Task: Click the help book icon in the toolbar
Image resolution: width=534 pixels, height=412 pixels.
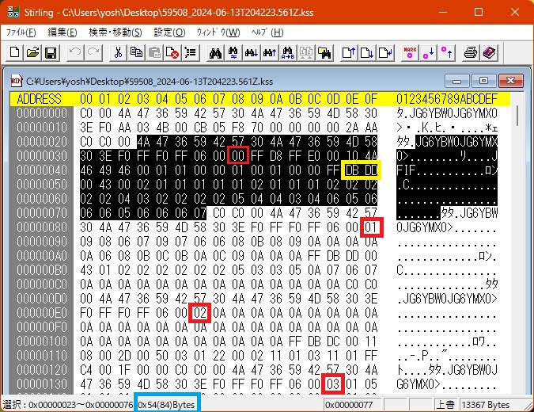Action: pos(488,52)
